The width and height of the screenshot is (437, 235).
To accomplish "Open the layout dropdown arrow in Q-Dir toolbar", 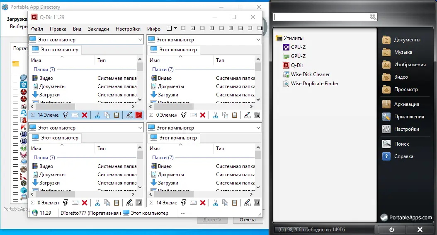I will 175,28.
